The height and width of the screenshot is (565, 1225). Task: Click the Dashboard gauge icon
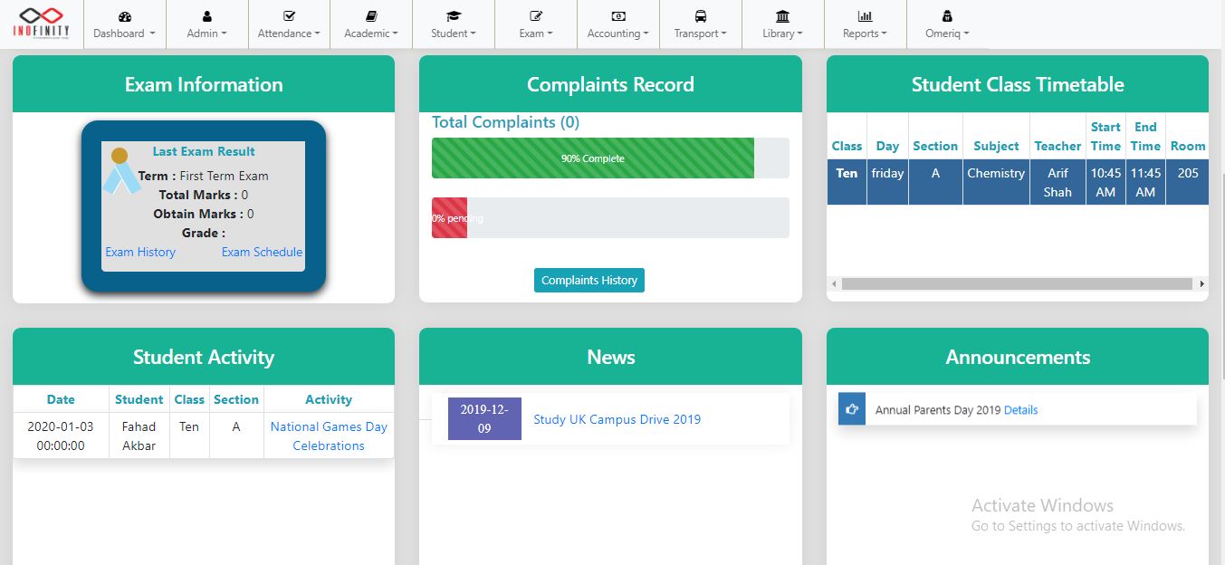point(125,16)
